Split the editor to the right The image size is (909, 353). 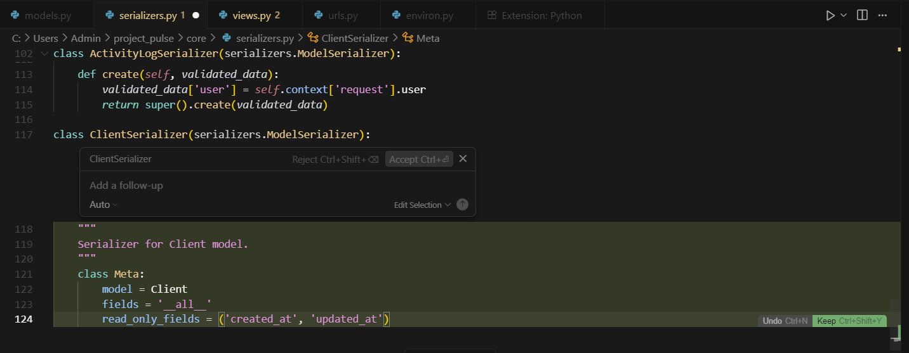pyautogui.click(x=862, y=15)
